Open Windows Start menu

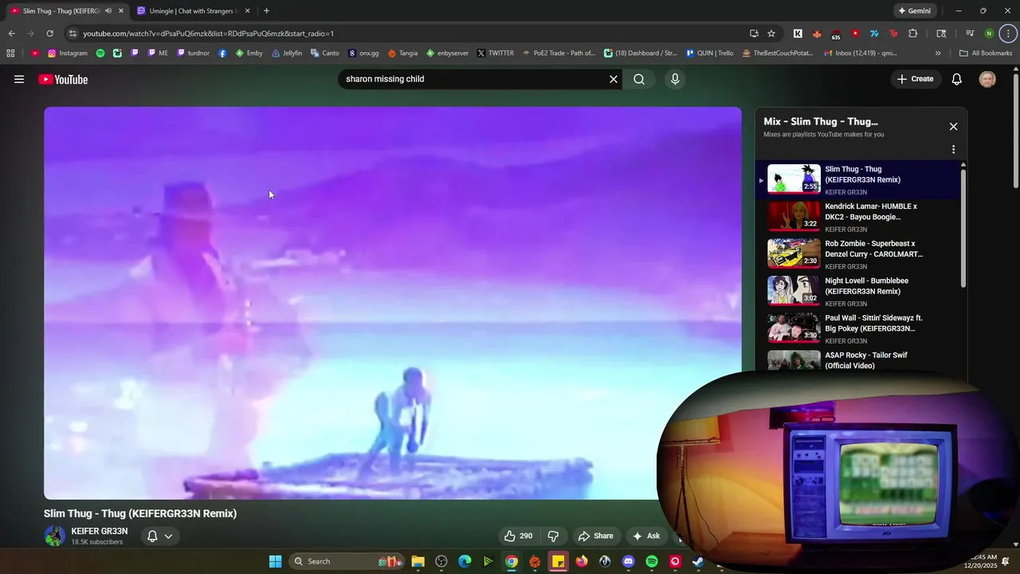coord(276,561)
